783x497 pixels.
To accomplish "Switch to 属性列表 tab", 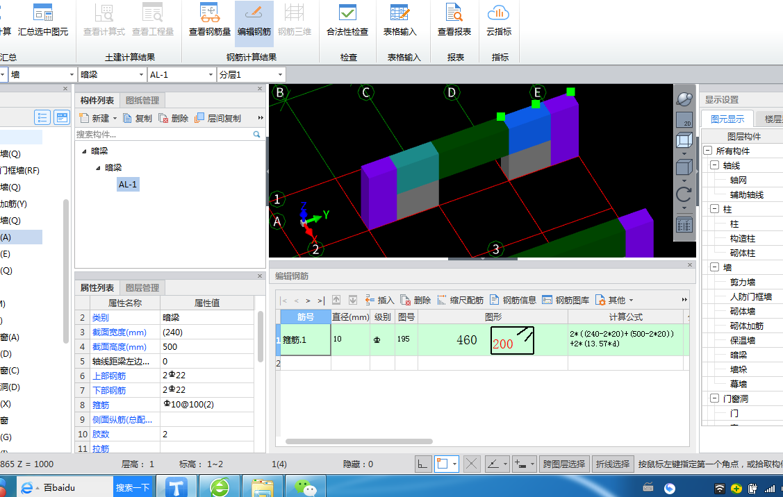I will point(97,288).
